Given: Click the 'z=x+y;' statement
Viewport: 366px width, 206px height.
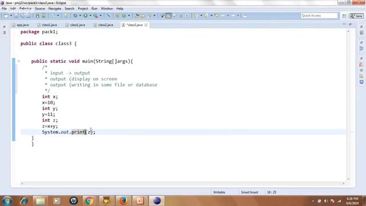Looking at the screenshot, I should [50, 126].
